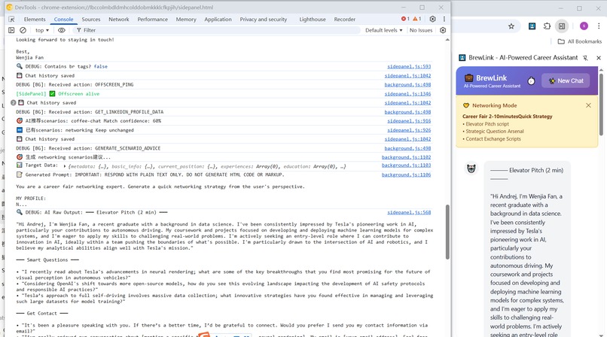Screen dimensions: 607x337
Task: Toggle the console sidebar icon
Action: point(11,30)
